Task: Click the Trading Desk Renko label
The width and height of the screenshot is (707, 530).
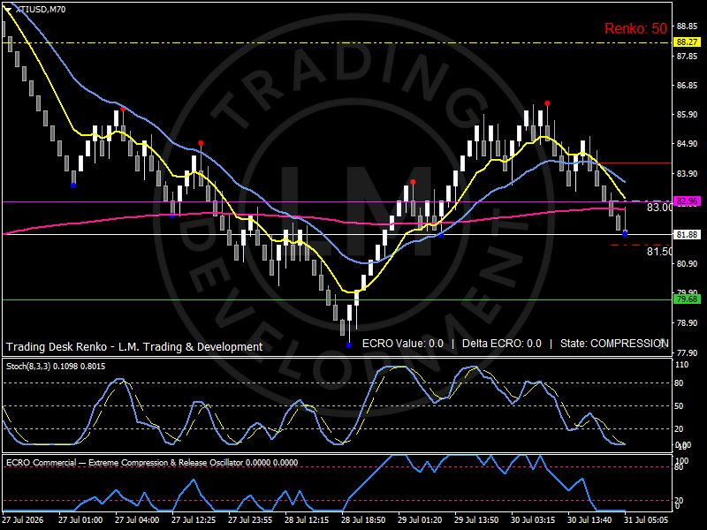Action: [134, 346]
